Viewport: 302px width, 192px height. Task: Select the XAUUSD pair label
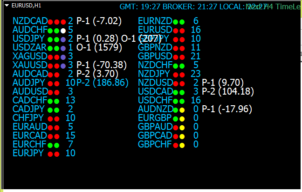pos(30,65)
